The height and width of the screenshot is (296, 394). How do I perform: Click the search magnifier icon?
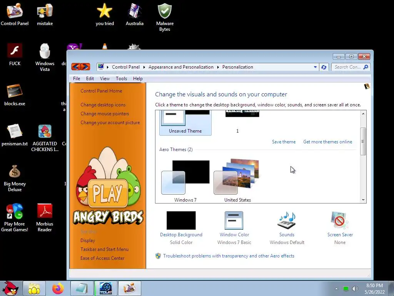click(x=366, y=67)
